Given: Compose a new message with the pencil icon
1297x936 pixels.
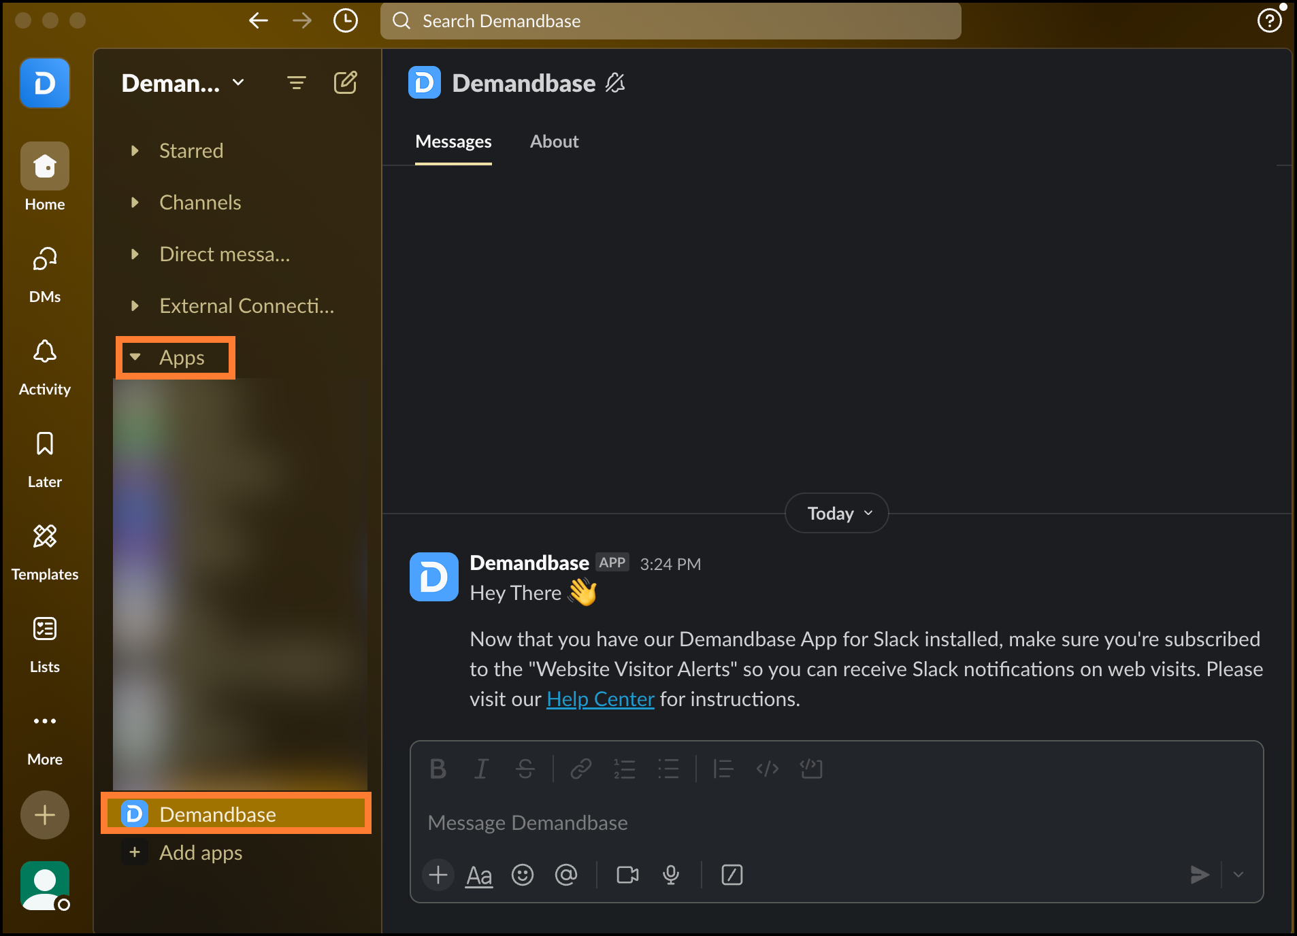Looking at the screenshot, I should pyautogui.click(x=345, y=83).
